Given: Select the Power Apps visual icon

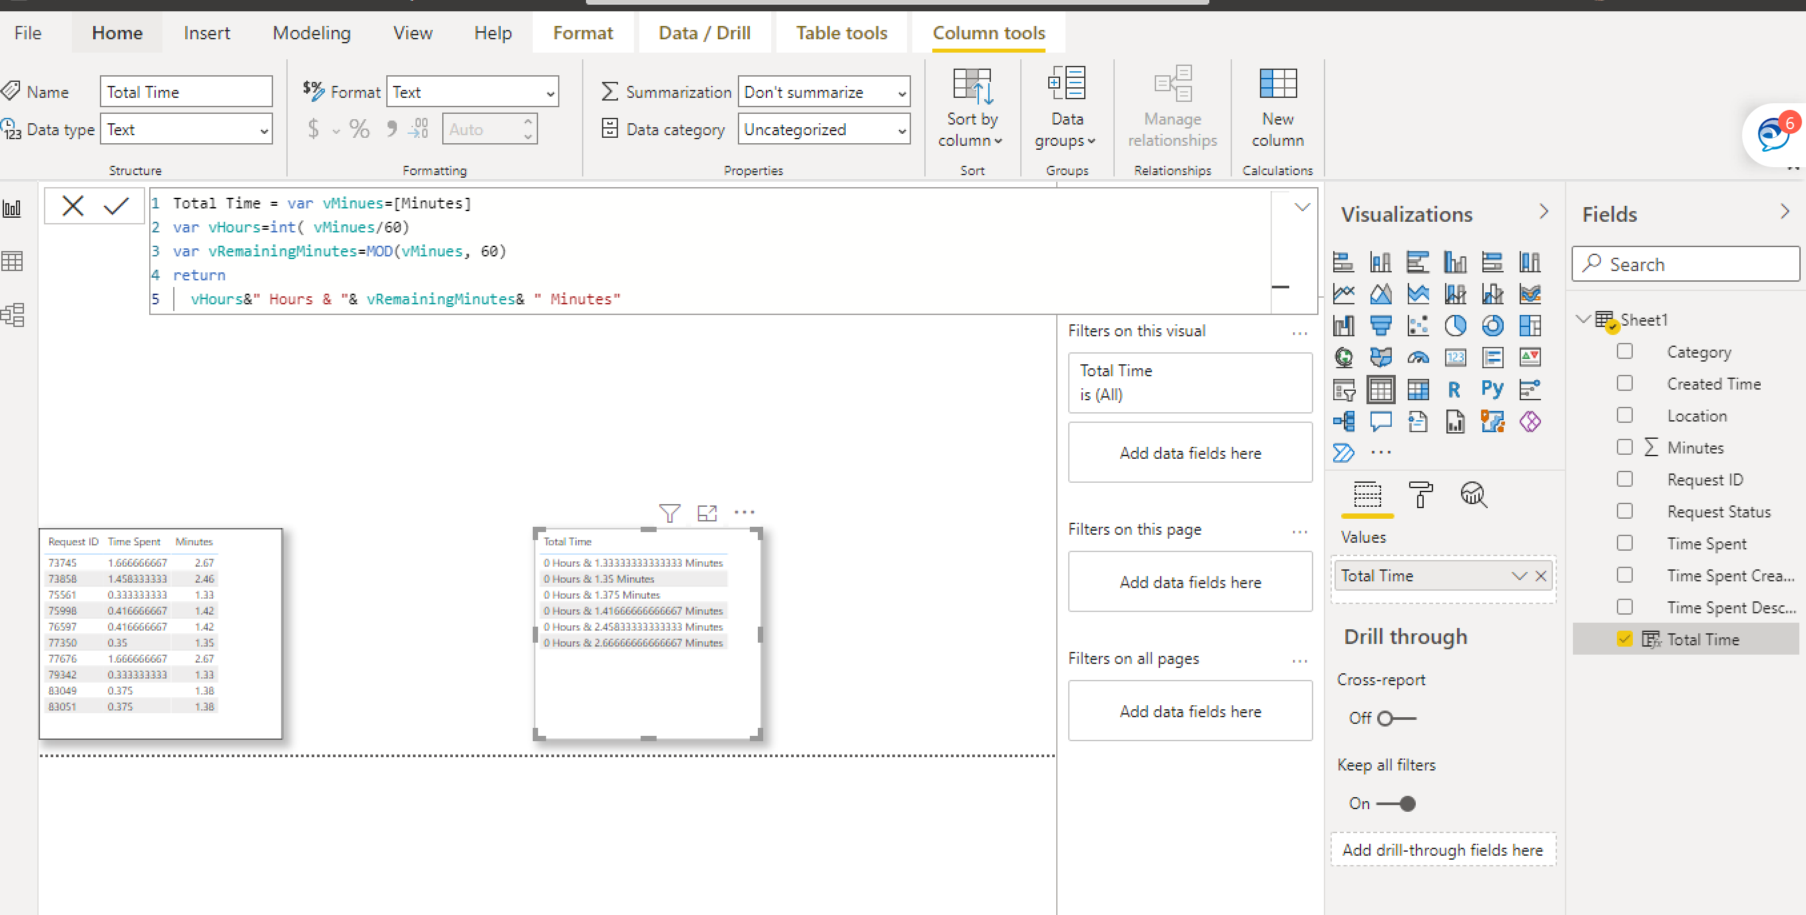Looking at the screenshot, I should pyautogui.click(x=1530, y=422).
